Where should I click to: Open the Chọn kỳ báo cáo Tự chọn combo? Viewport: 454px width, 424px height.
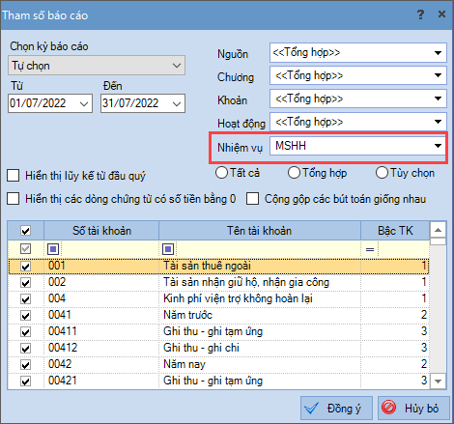click(97, 66)
